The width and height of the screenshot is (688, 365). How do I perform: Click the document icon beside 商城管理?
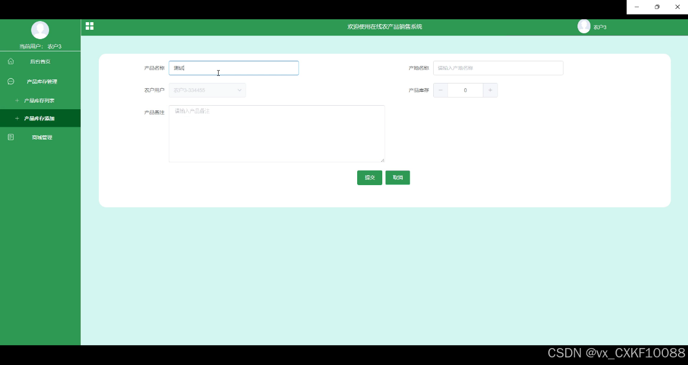[x=11, y=137]
